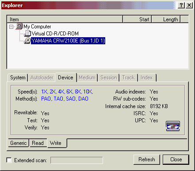Click the Refresh button
195x171 pixels.
point(147,159)
